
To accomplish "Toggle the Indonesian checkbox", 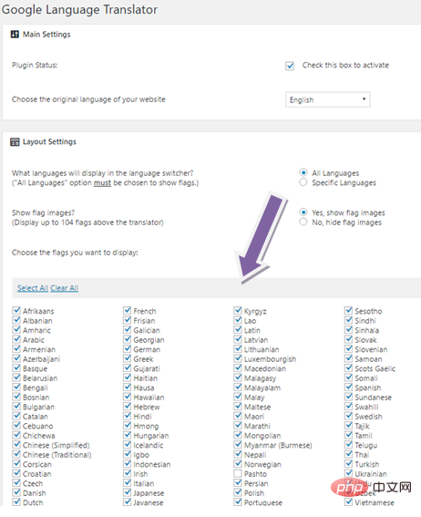I will coord(128,463).
